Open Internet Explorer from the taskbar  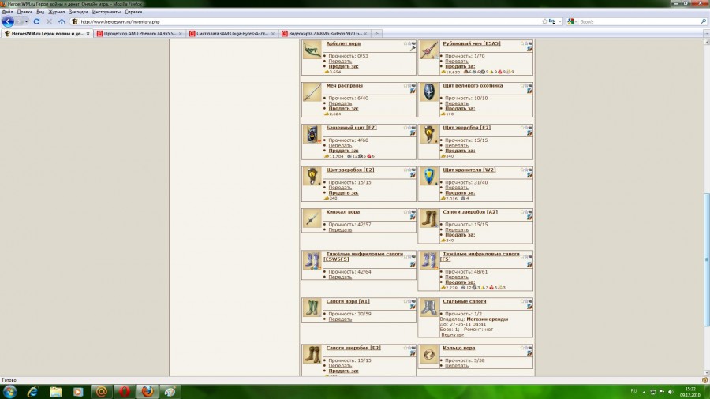[x=32, y=391]
